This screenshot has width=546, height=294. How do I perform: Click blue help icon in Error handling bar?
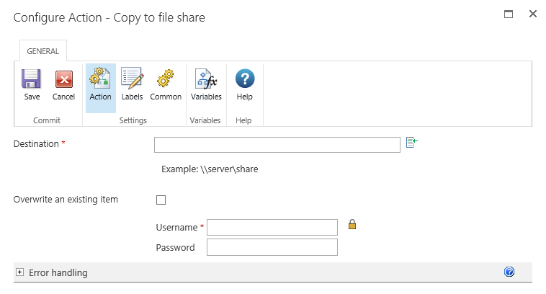509,272
